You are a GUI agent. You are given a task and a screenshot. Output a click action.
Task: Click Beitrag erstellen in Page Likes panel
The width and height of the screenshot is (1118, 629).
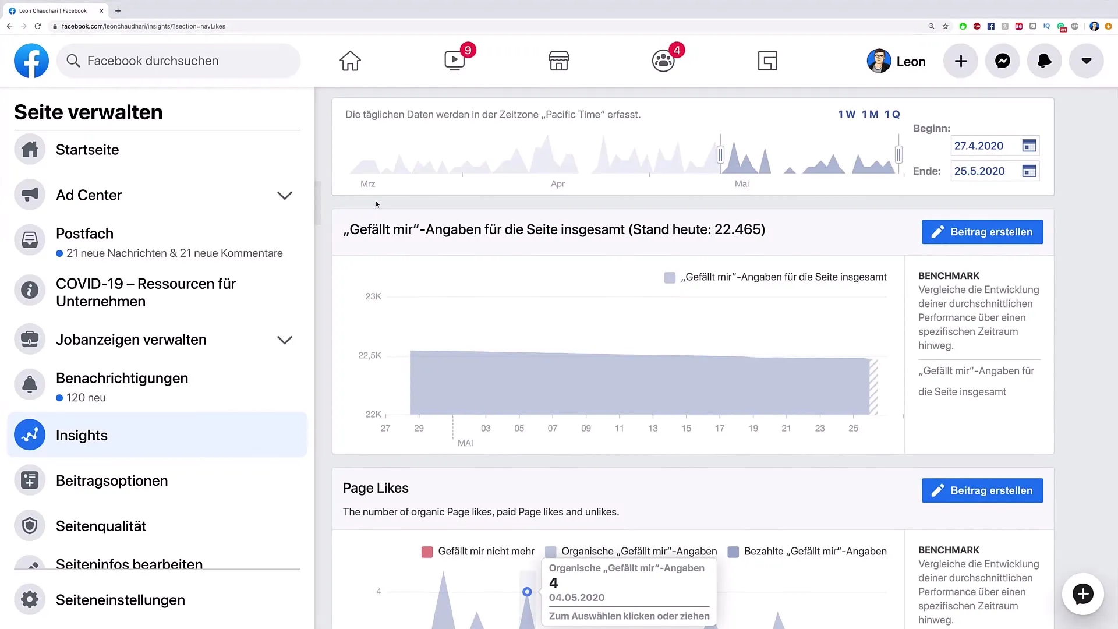(982, 490)
